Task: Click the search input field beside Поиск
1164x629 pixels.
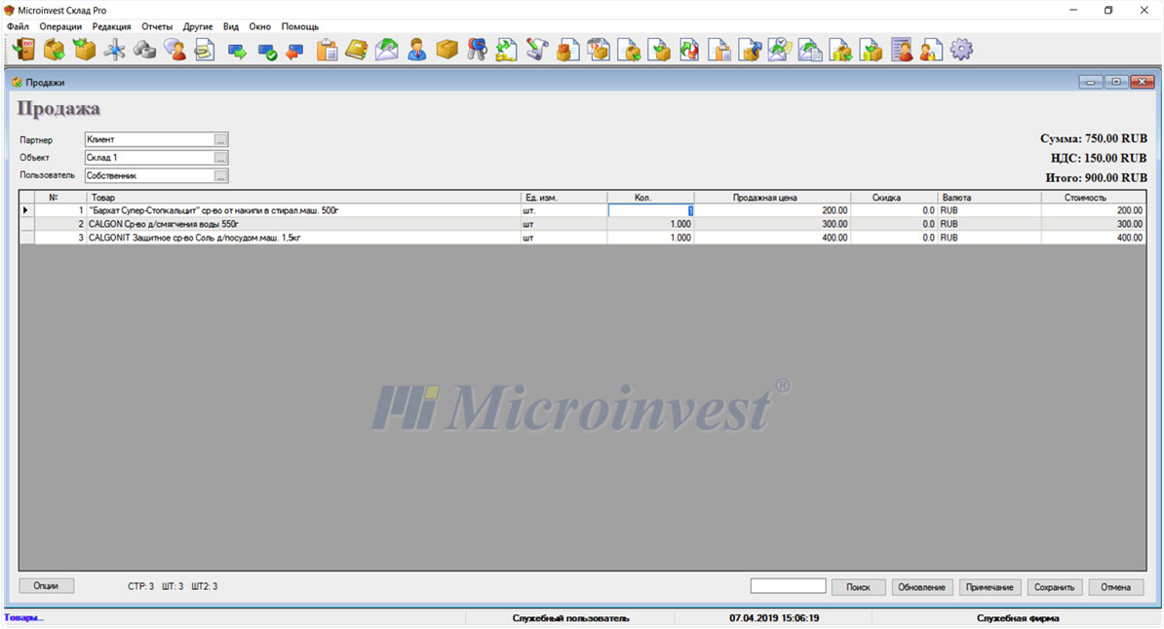Action: point(788,586)
